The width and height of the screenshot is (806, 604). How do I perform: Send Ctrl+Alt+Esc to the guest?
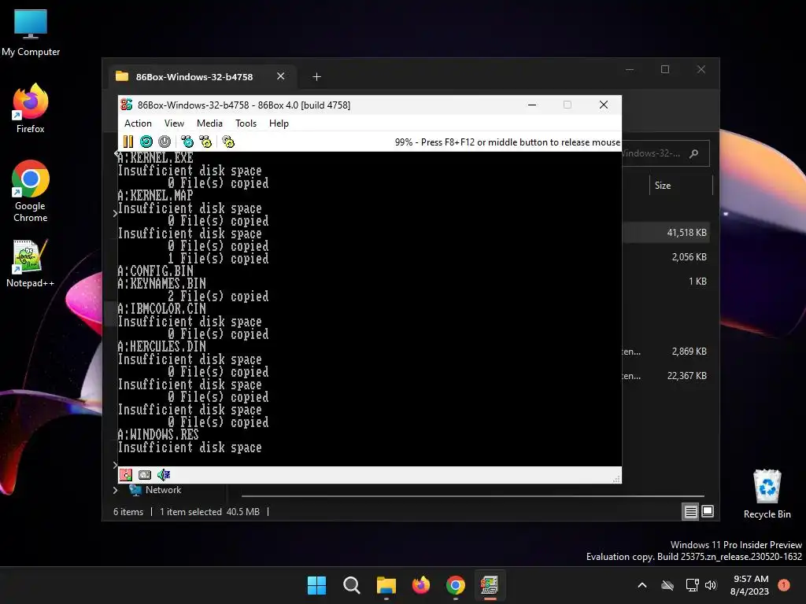[x=205, y=142]
